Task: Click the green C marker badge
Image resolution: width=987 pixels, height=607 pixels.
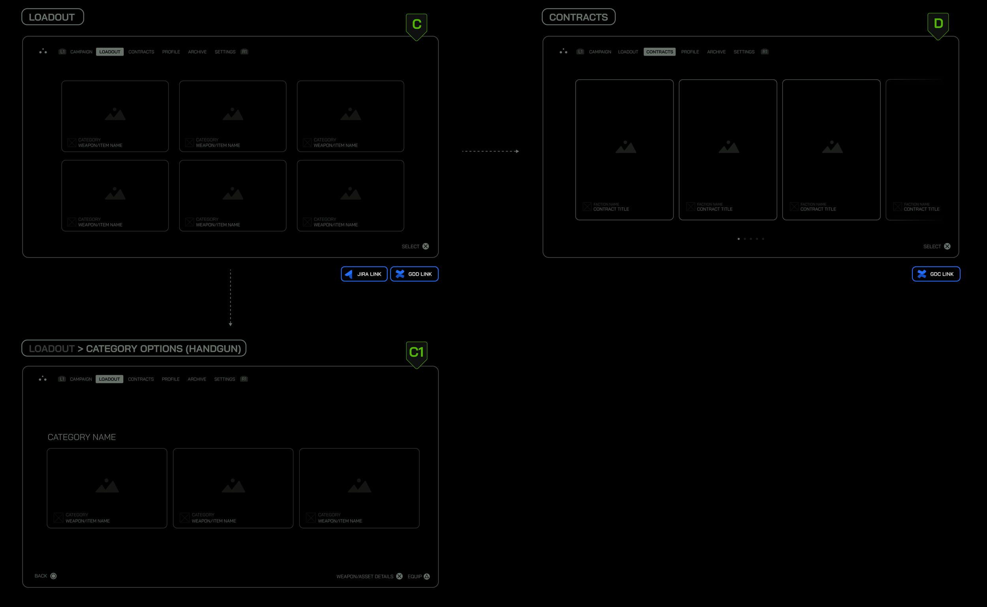Action: click(x=417, y=25)
